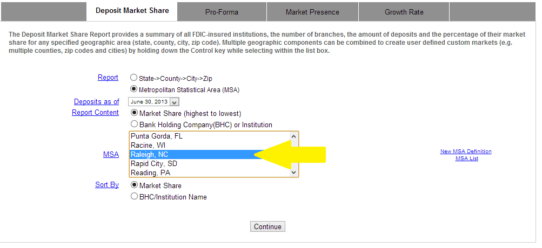Select Racine, WI from the list
This screenshot has width=542, height=248.
pyautogui.click(x=149, y=146)
